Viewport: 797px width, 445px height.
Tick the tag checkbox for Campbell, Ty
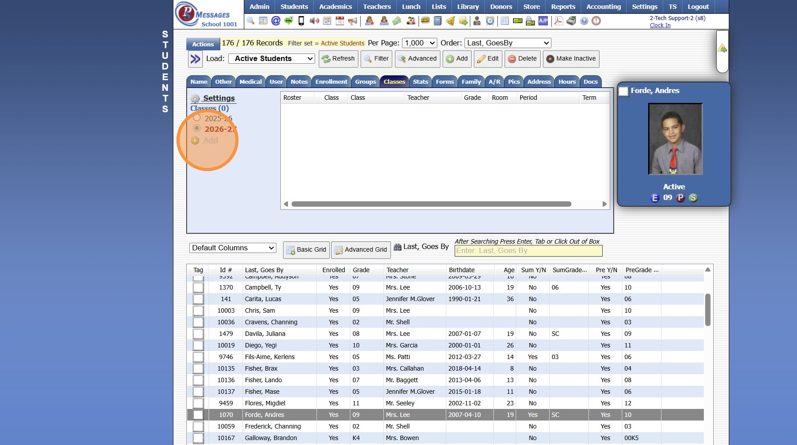coord(198,288)
